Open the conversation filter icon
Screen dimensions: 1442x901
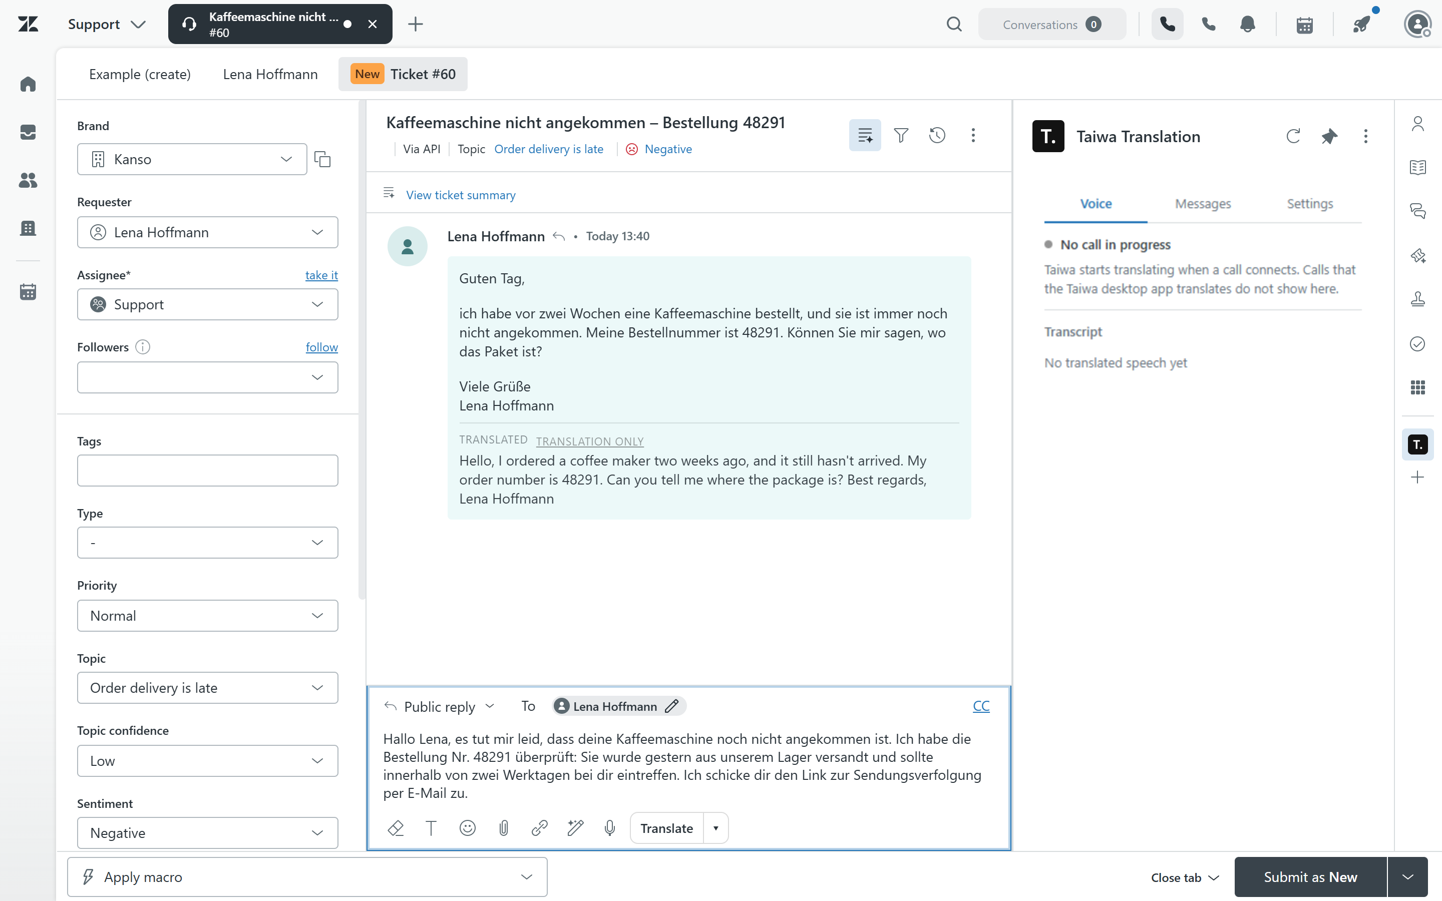pyautogui.click(x=901, y=135)
